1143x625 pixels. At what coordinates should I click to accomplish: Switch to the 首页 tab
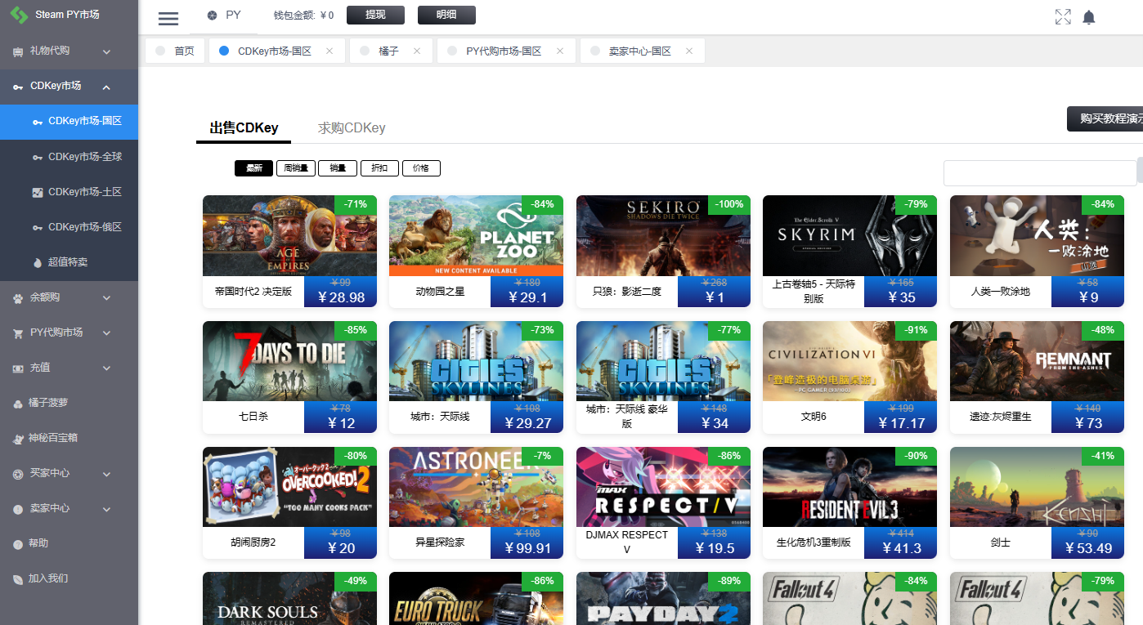coord(175,51)
